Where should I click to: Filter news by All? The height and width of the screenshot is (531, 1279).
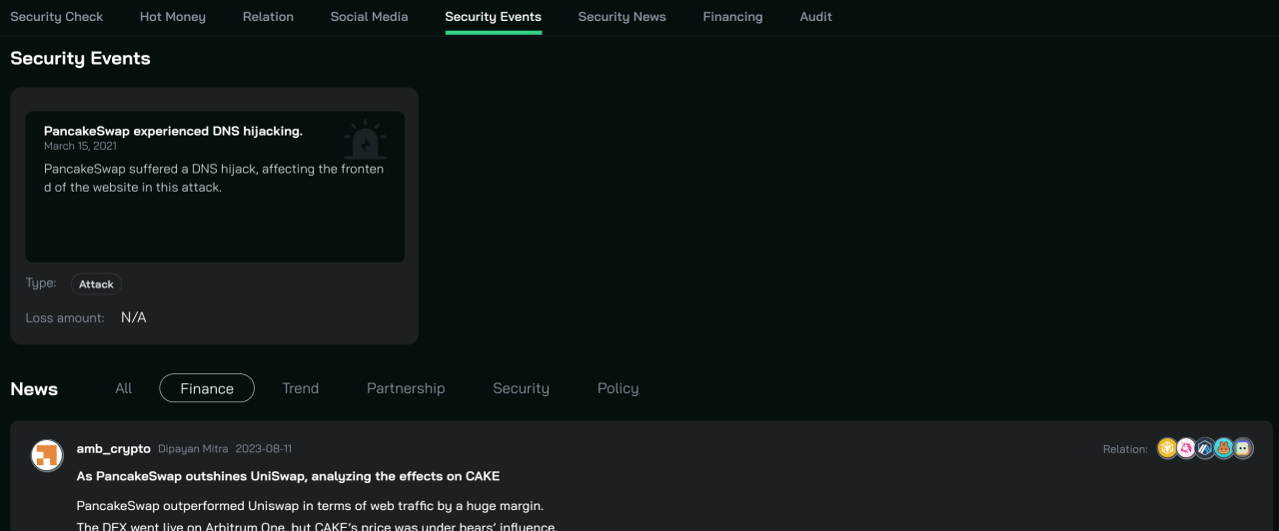[124, 388]
